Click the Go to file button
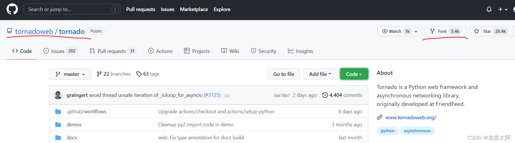Viewport: 515px width, 143px height. click(283, 74)
